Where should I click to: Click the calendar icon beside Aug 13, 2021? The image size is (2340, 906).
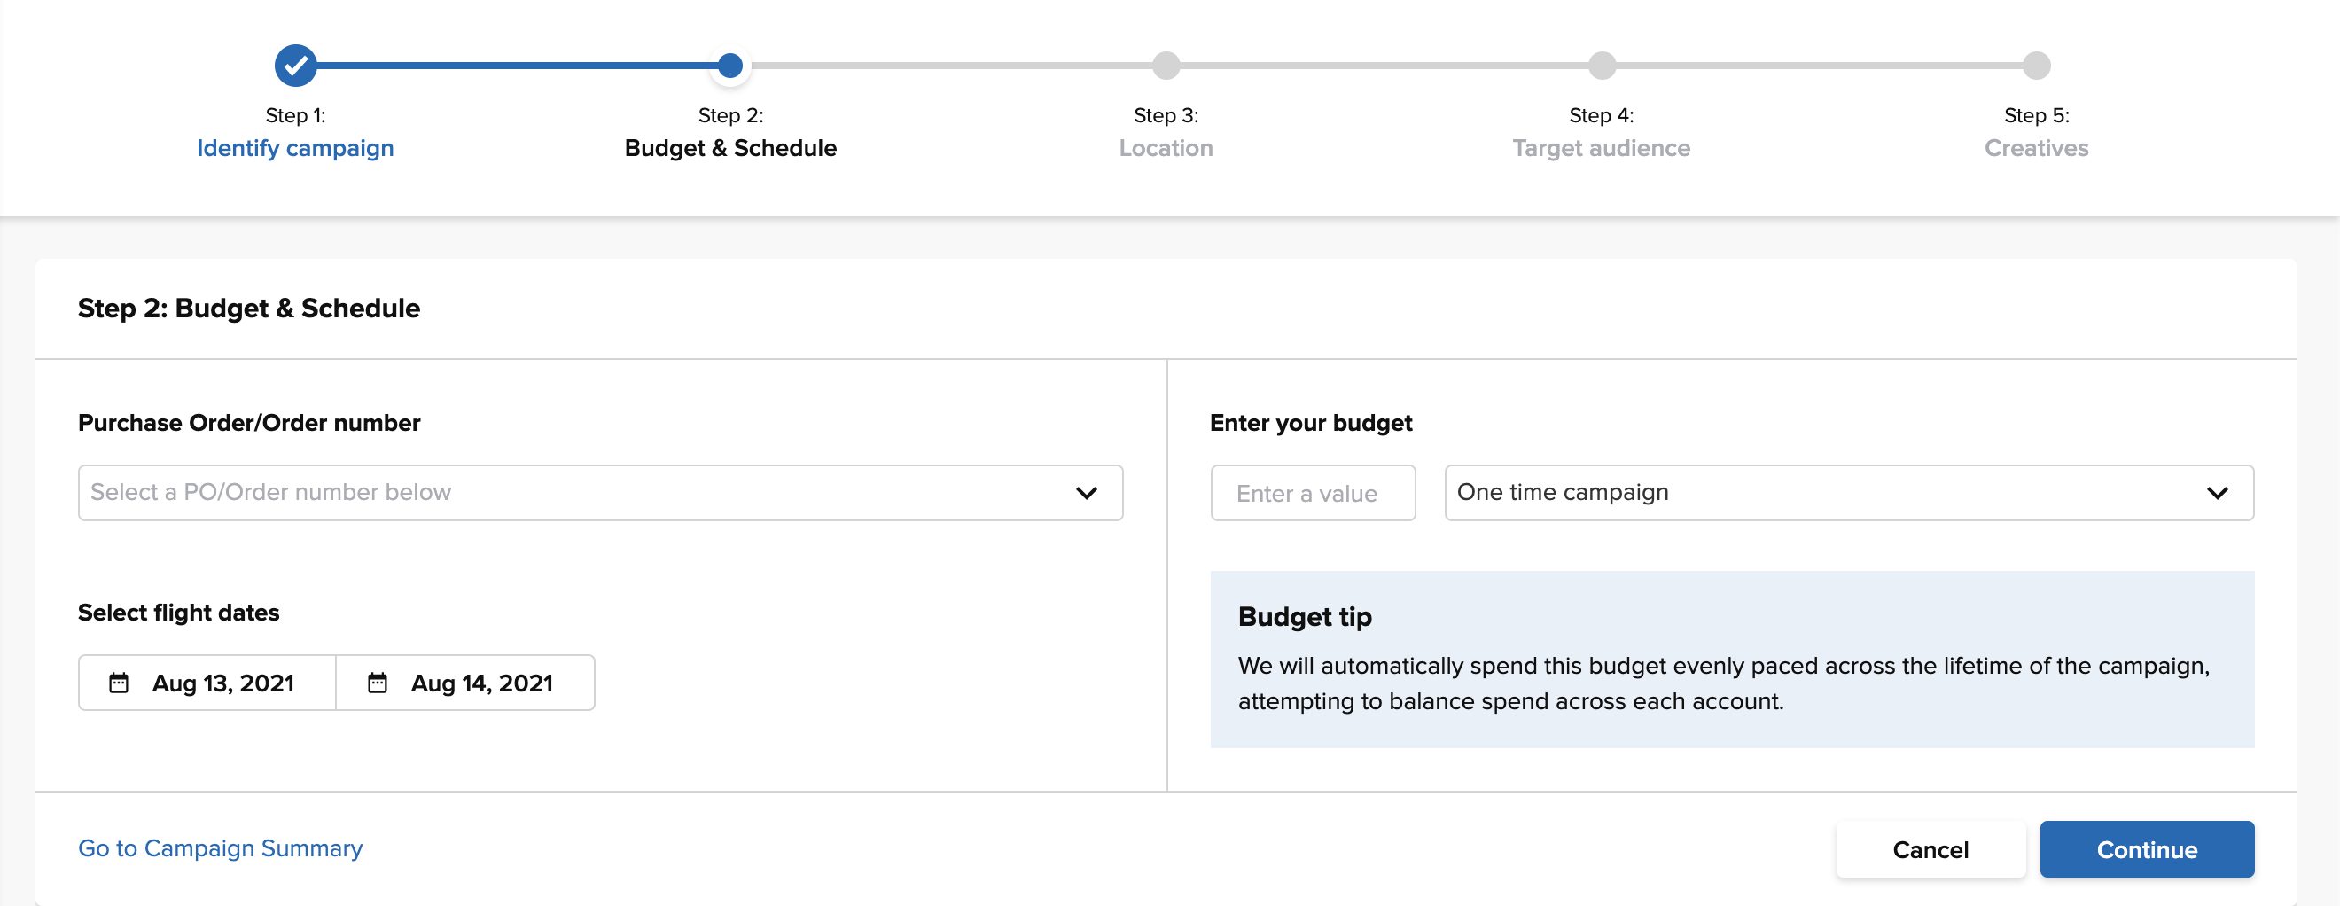coord(119,683)
